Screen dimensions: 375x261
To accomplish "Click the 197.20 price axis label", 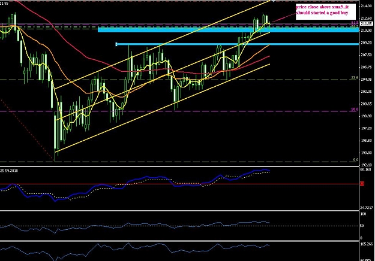I will (367, 128).
